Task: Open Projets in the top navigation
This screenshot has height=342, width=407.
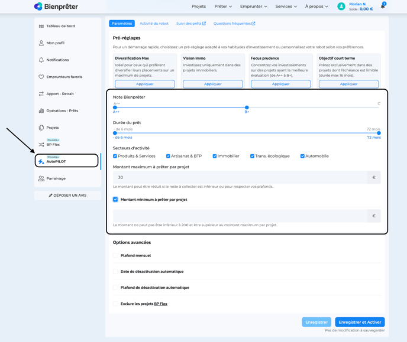Action: (199, 6)
